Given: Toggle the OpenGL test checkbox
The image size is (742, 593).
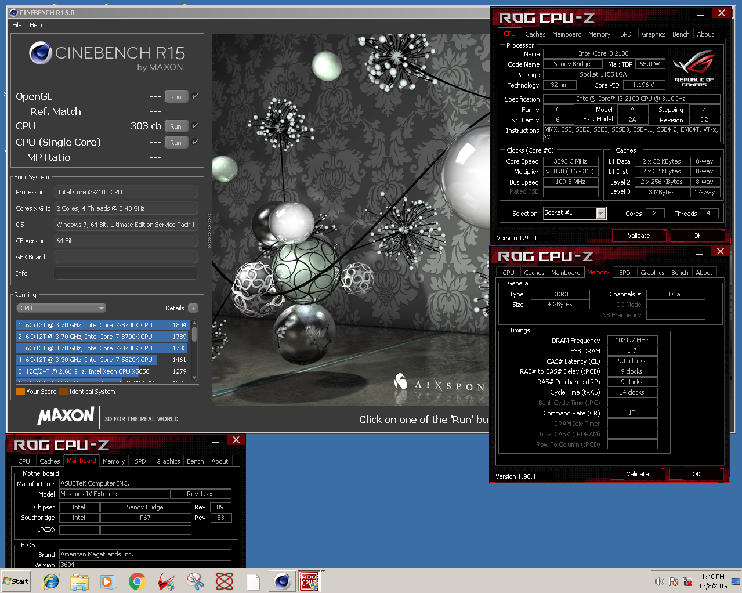Looking at the screenshot, I should (196, 96).
